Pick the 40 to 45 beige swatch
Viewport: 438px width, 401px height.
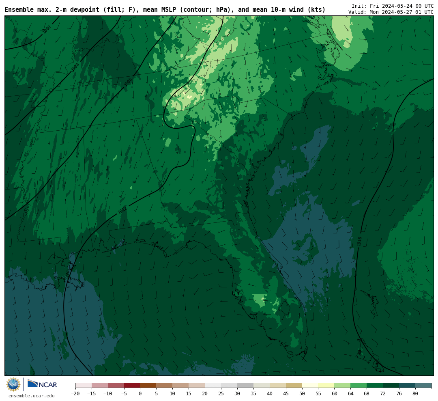[x=278, y=386]
